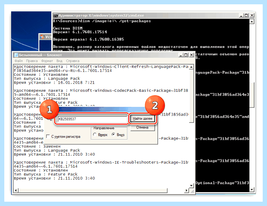Image resolution: width=267 pixels, height=206 pixels.
Task: Click the text 'Система DISM' in cmd
Action: coord(68,28)
